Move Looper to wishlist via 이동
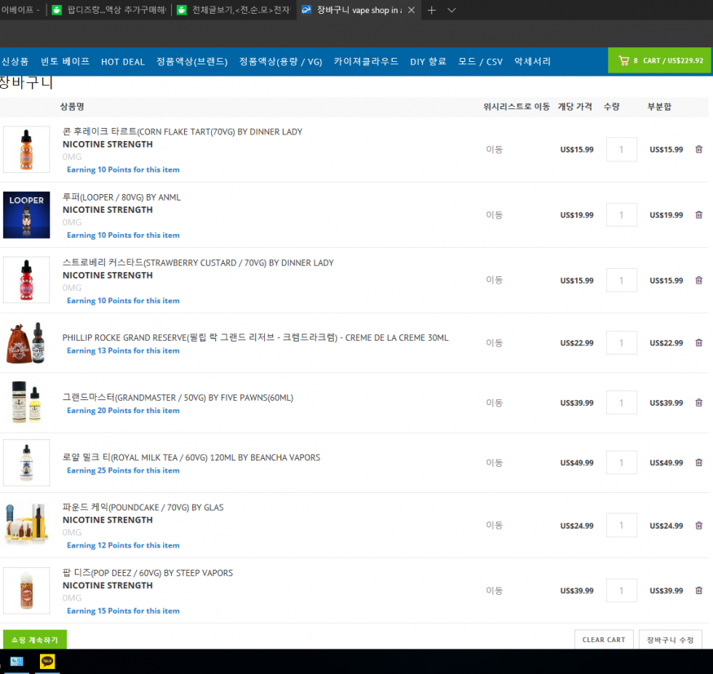 [x=495, y=214]
